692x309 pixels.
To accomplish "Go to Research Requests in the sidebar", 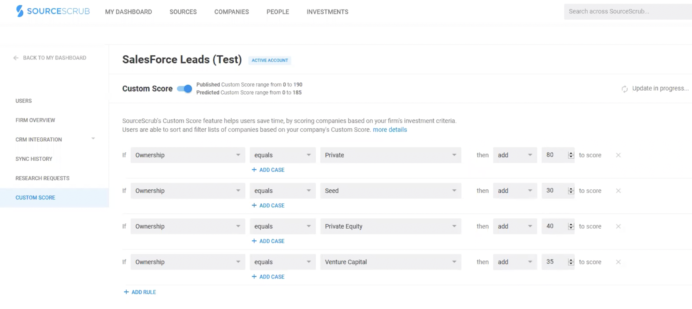I will click(42, 178).
